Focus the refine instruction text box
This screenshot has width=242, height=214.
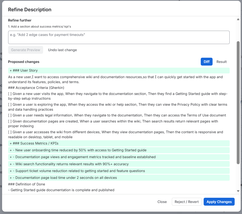click(x=119, y=37)
